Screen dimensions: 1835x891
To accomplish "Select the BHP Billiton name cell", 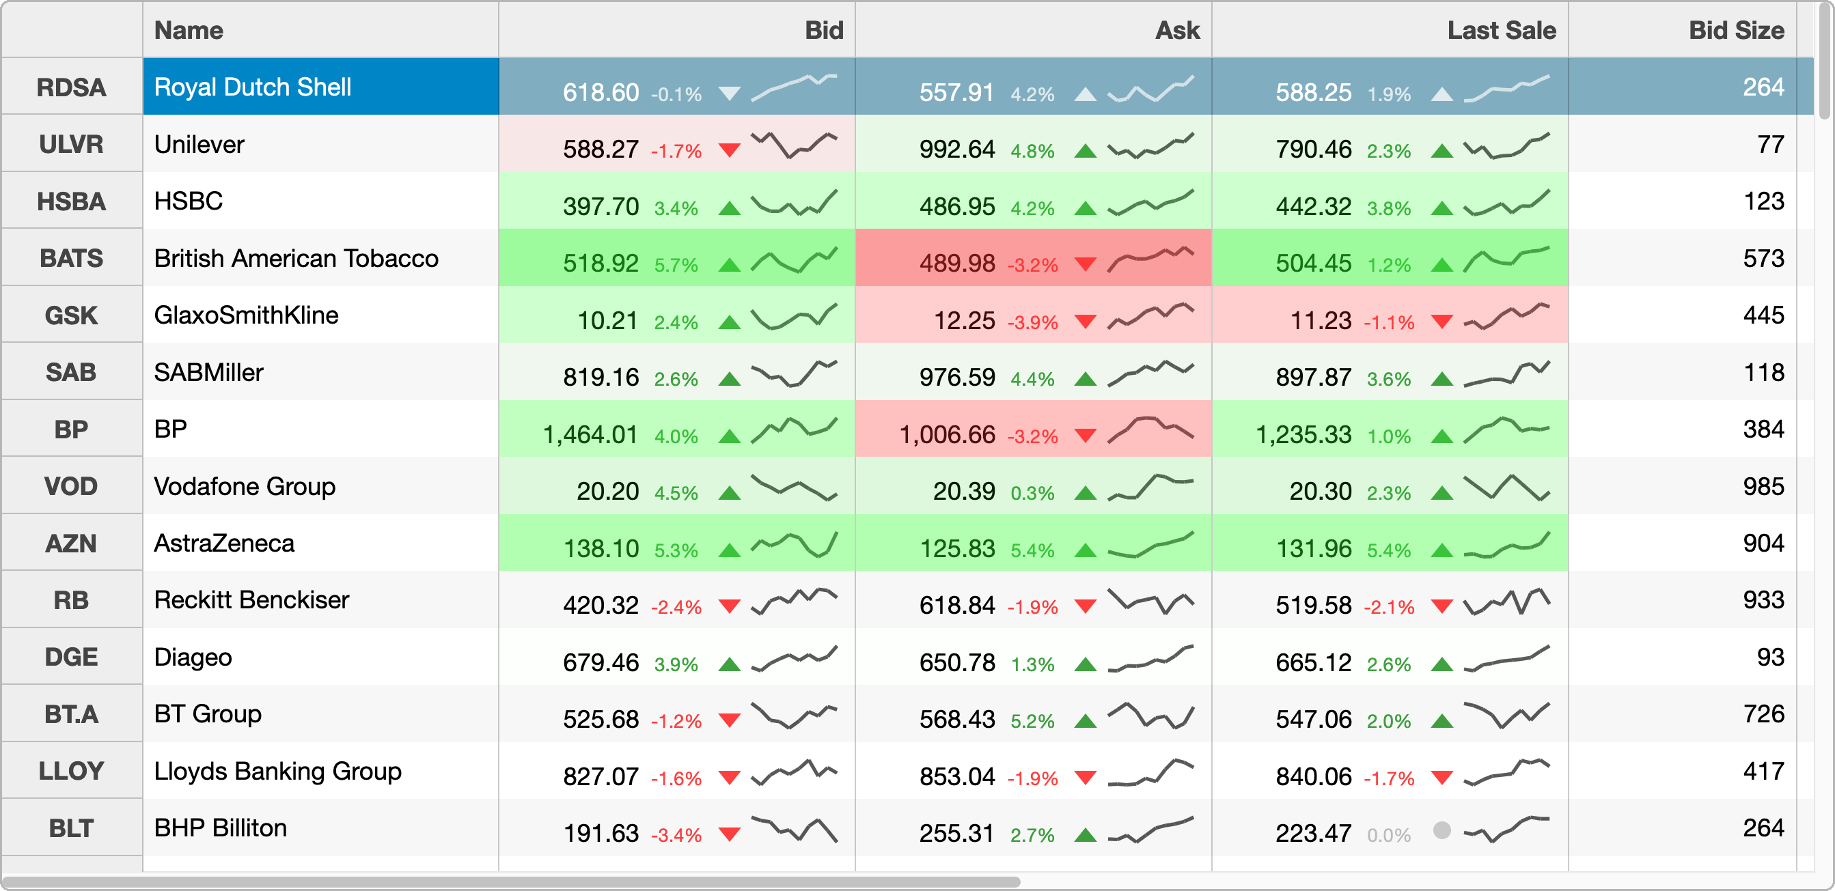I will coord(320,828).
